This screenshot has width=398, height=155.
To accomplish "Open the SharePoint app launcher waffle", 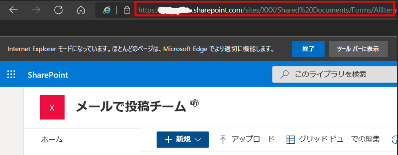I will tap(11, 74).
